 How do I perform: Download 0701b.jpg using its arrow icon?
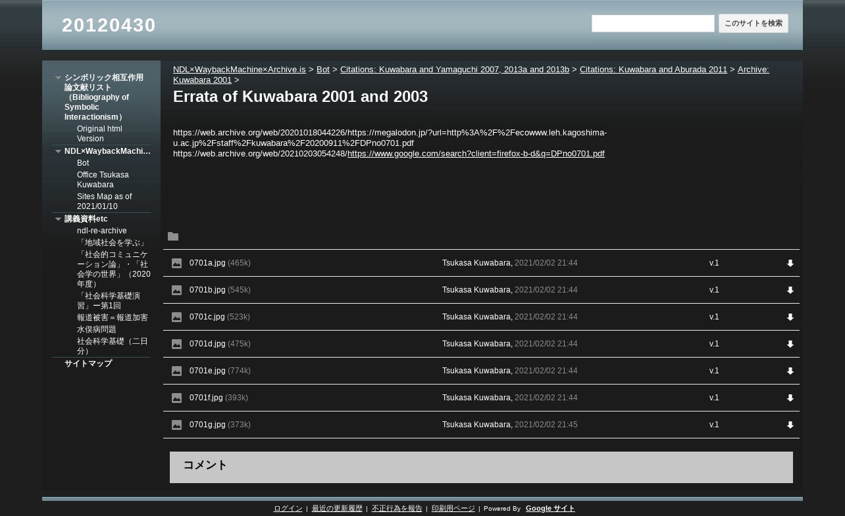[790, 291]
